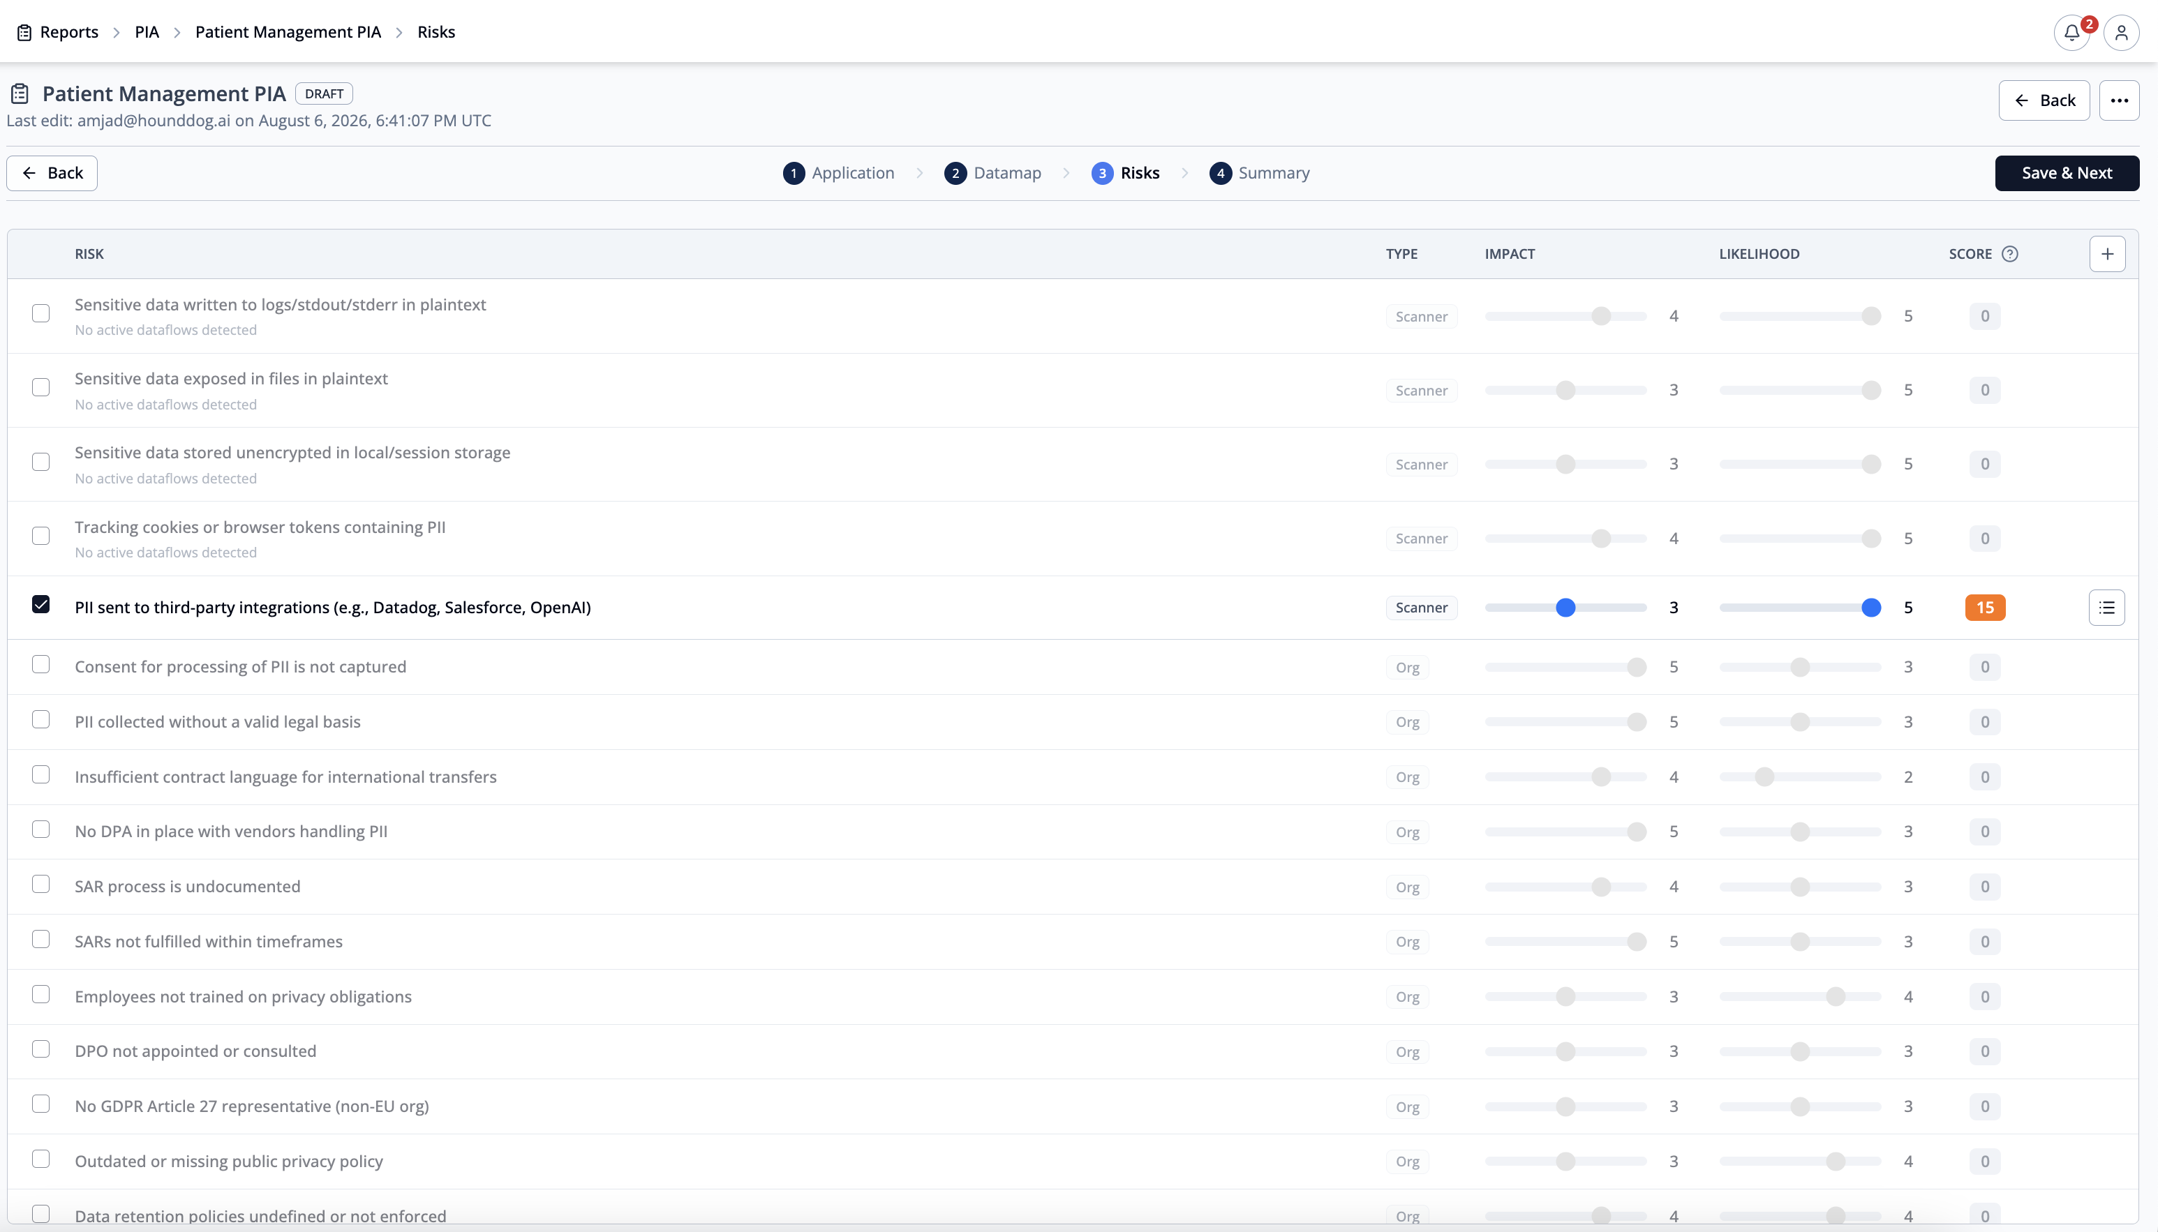Check 'Employees not trained on privacy obligations' checkbox
Screen dimensions: 2158x1232
pos(40,994)
